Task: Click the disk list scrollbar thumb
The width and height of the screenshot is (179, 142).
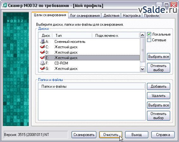Action: pos(142,50)
